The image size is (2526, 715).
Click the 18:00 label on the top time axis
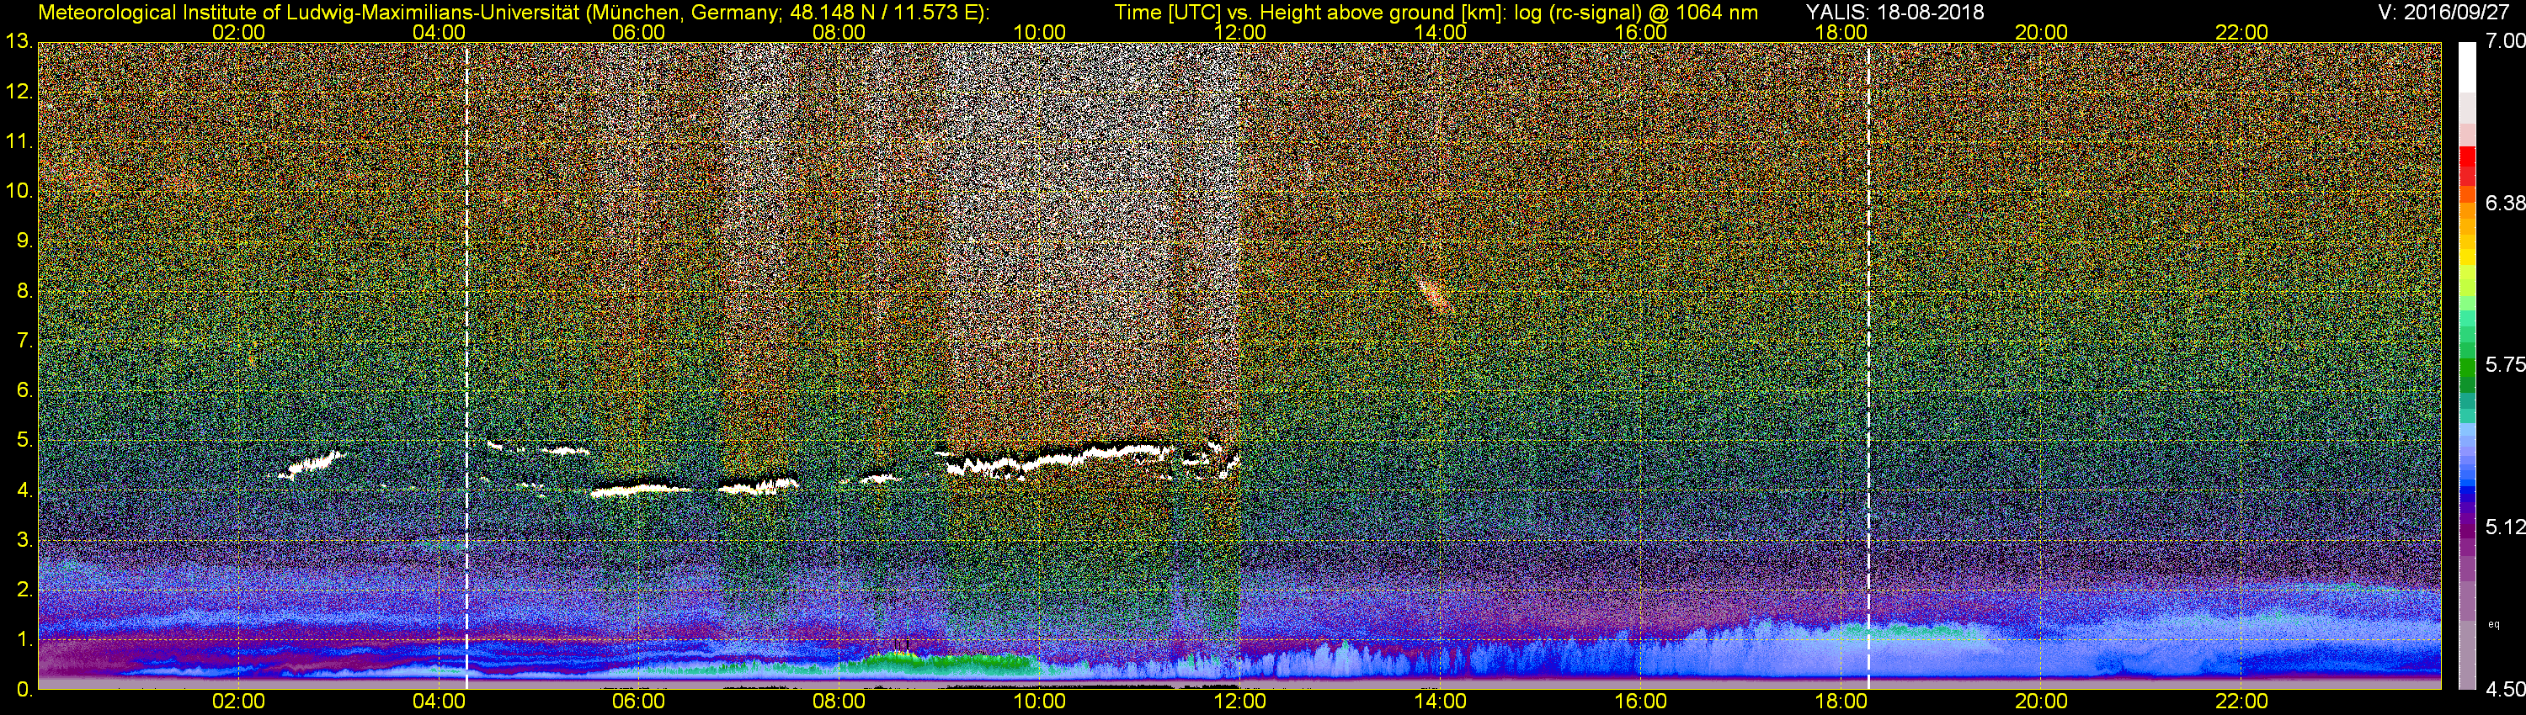pyautogui.click(x=1841, y=32)
